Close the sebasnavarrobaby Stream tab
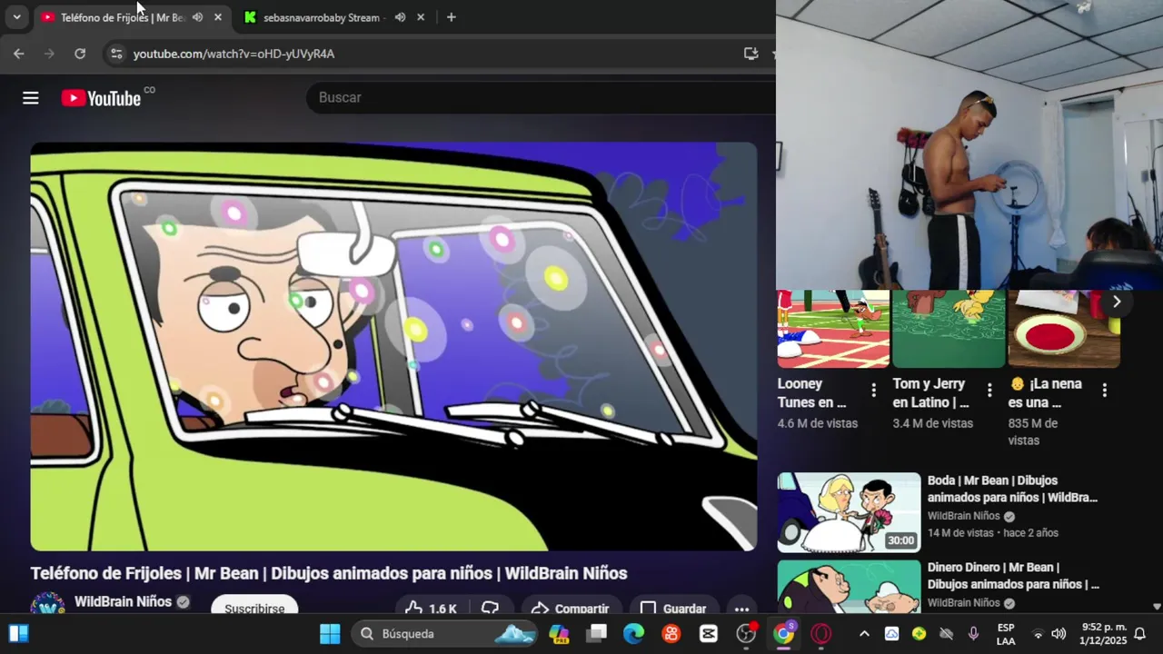Viewport: 1163px width, 654px height. pos(421,17)
